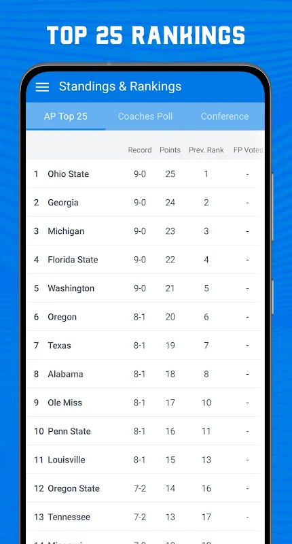
Task: Select the Texas team row
Action: coord(145,345)
